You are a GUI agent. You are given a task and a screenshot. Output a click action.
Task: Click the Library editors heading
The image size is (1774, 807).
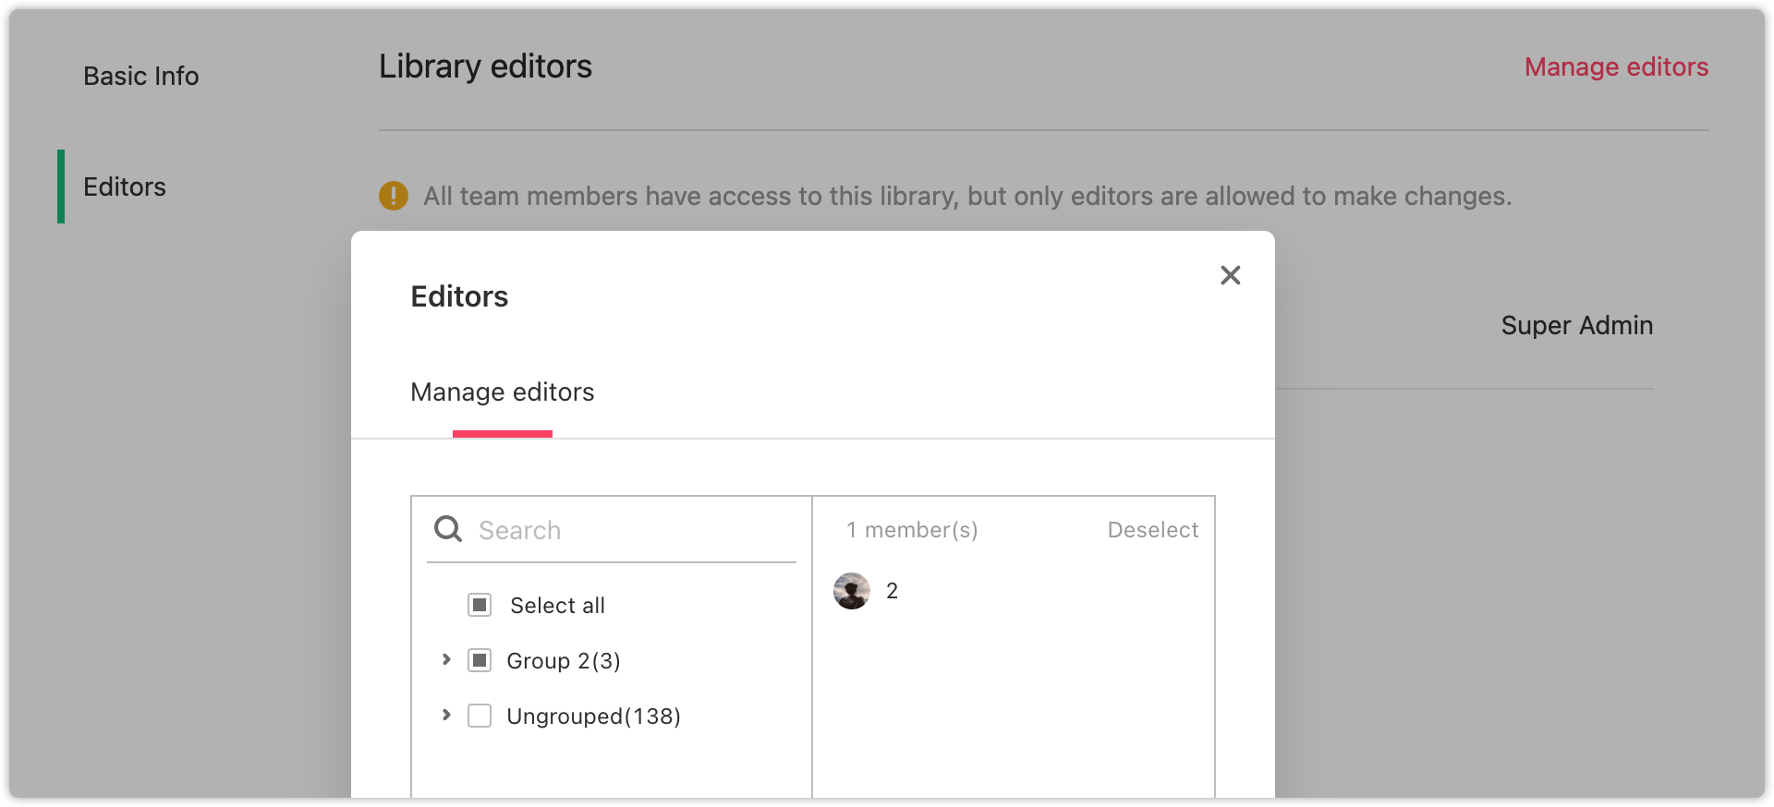[485, 66]
